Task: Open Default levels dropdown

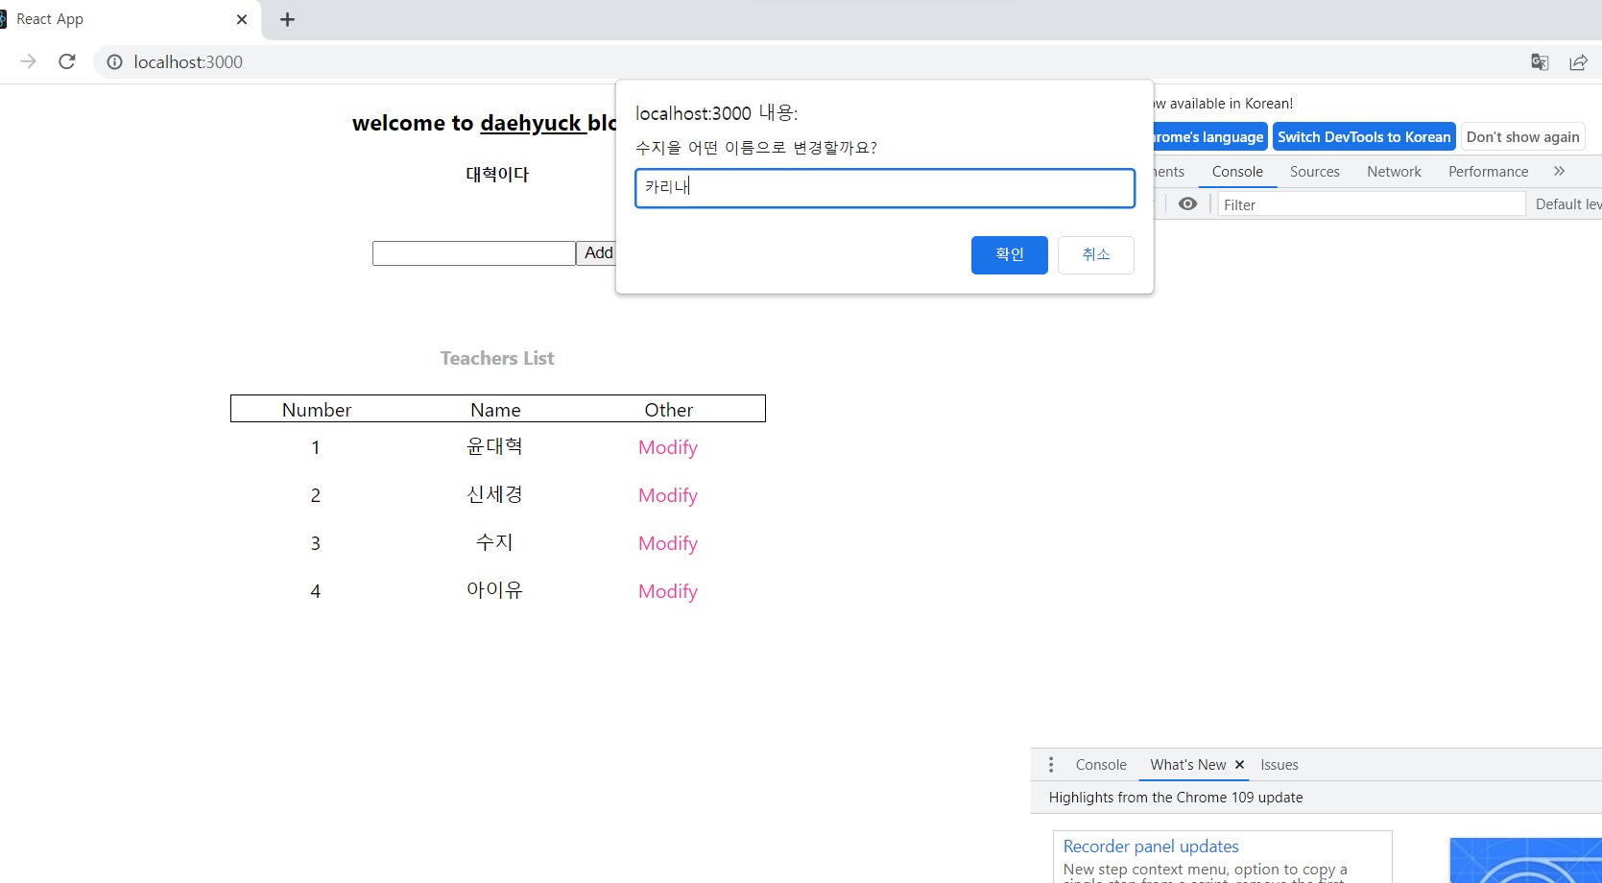Action: 1568,203
